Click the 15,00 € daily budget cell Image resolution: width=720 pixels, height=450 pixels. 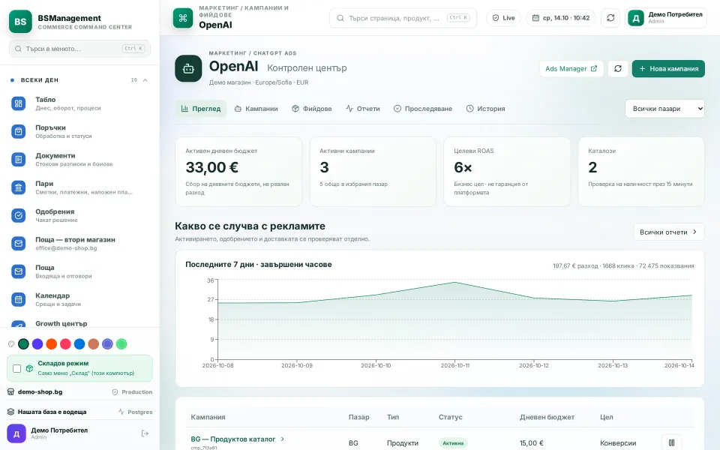531,443
